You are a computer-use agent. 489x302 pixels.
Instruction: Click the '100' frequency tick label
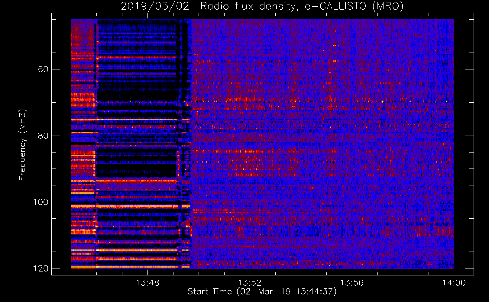[x=40, y=202]
